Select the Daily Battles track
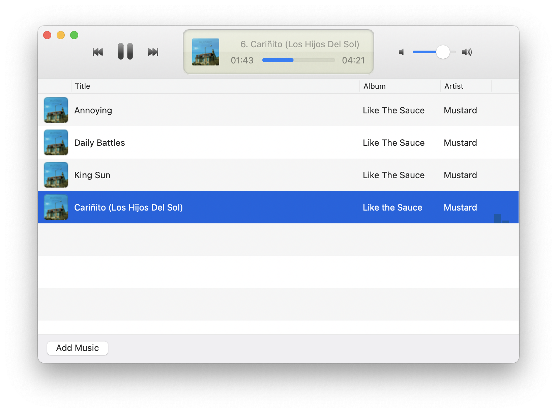 (278, 142)
